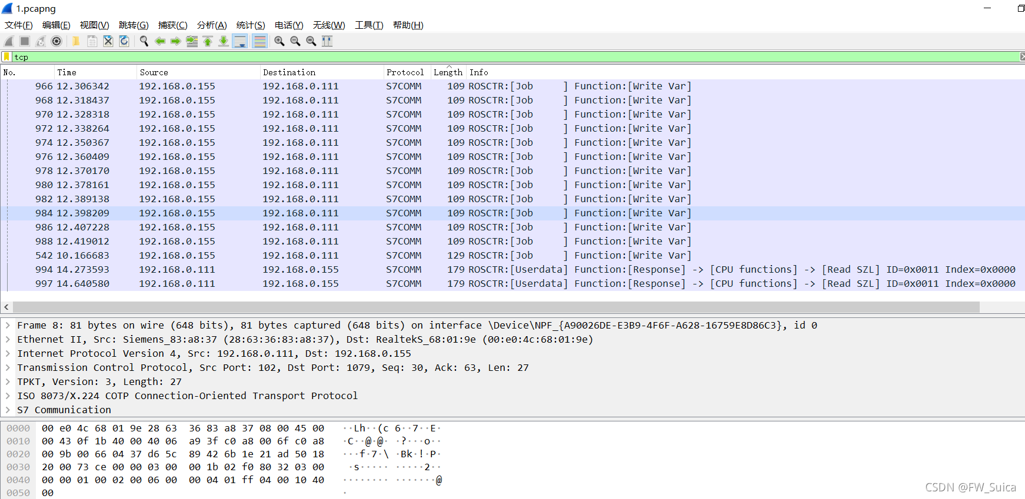
Task: Click the zoom out icon
Action: click(x=295, y=41)
